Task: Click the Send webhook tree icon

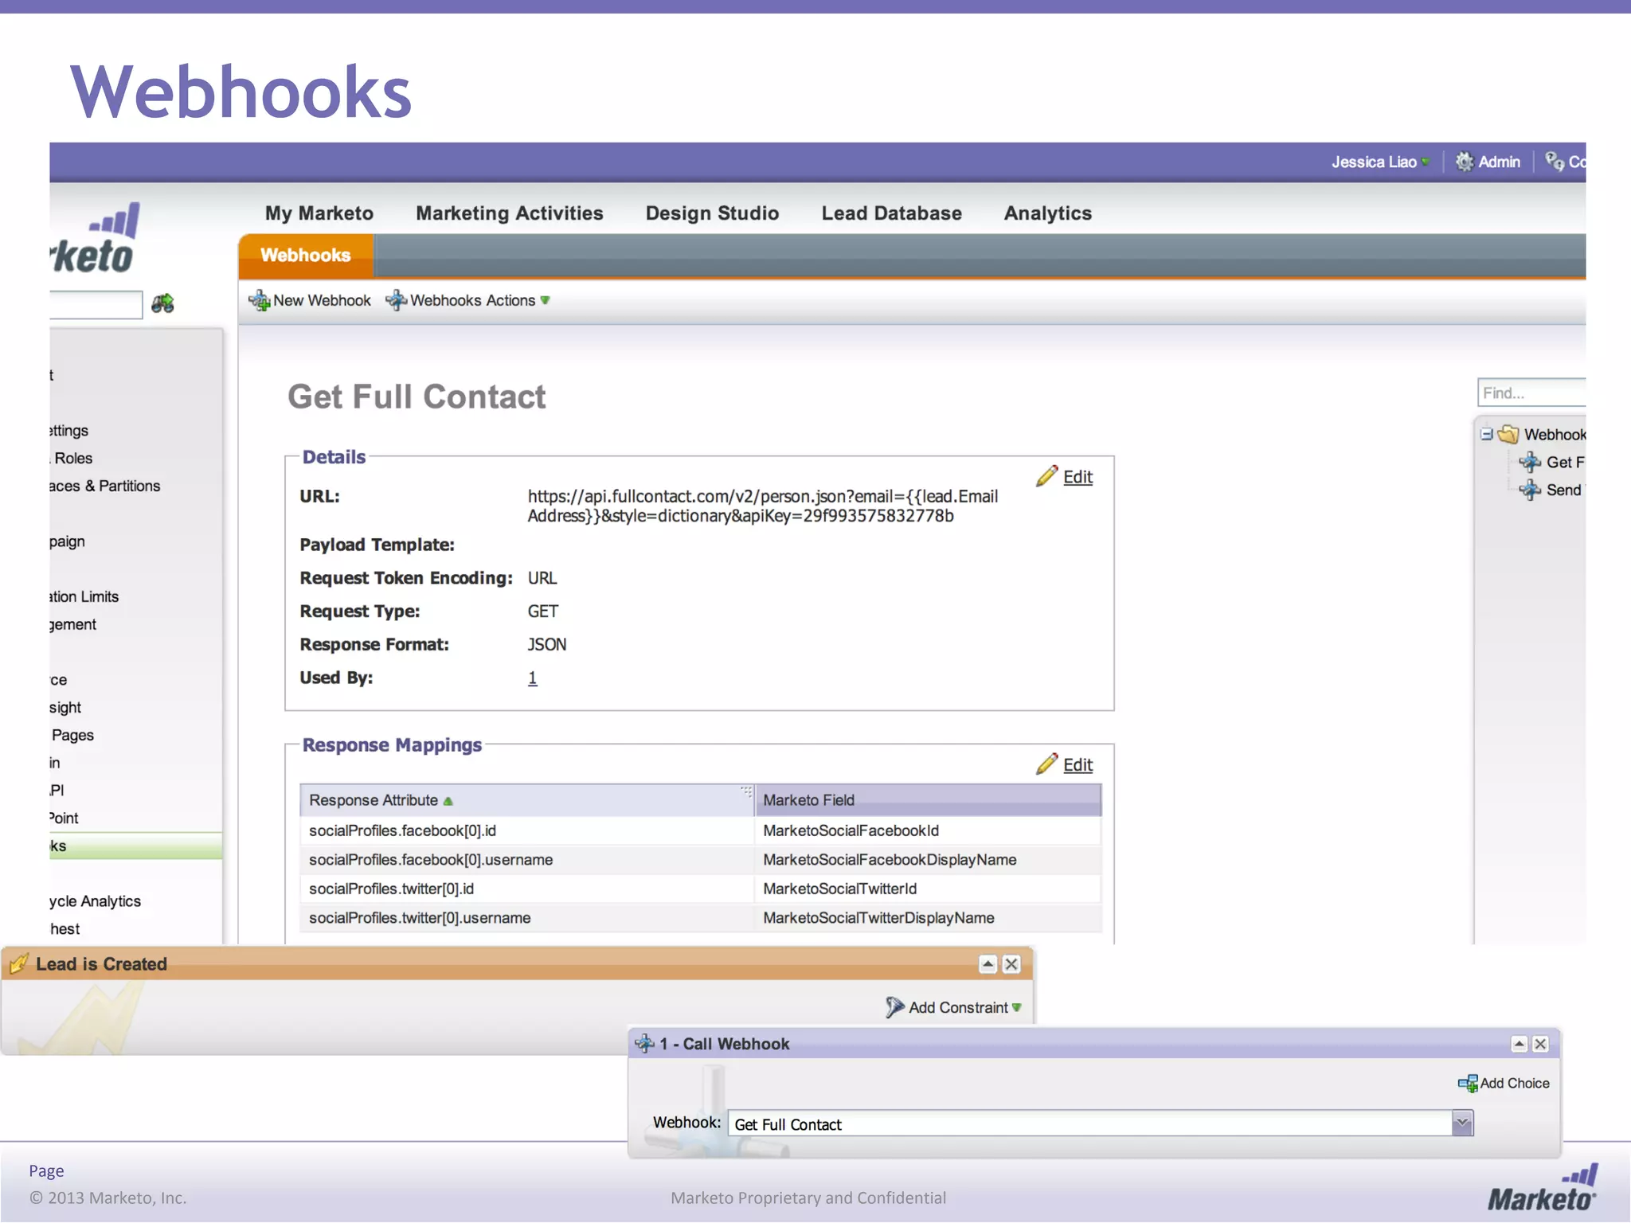Action: point(1530,490)
